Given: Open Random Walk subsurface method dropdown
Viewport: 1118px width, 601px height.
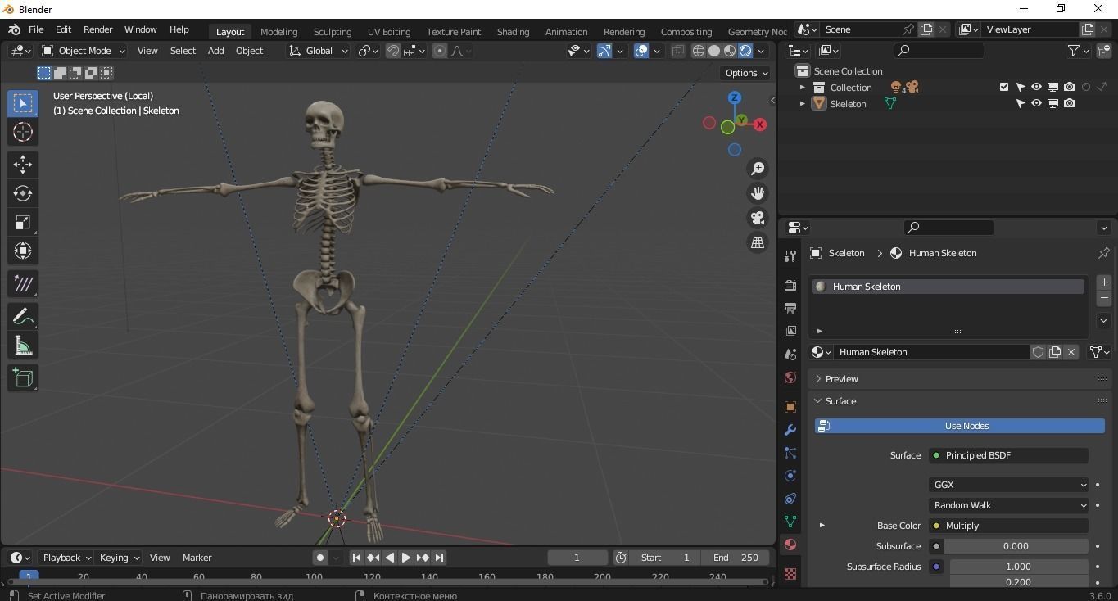Looking at the screenshot, I should click(1008, 505).
